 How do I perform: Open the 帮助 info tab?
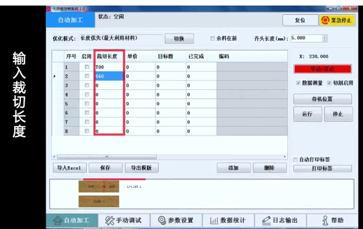click(x=333, y=220)
